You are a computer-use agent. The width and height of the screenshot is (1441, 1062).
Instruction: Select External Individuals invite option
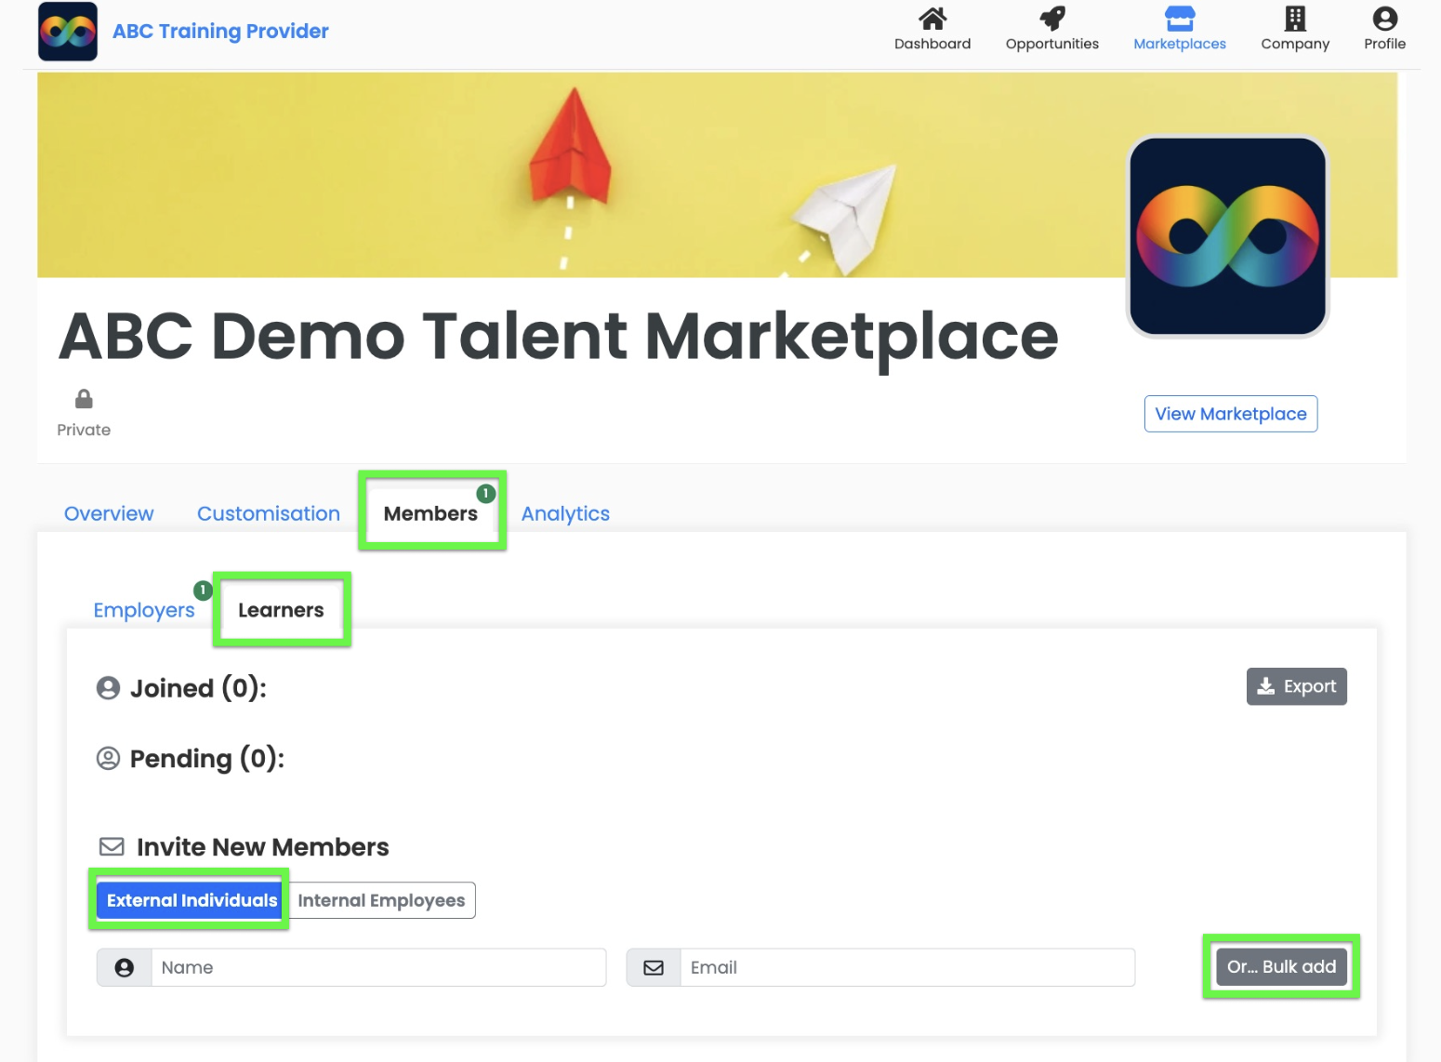pos(189,900)
